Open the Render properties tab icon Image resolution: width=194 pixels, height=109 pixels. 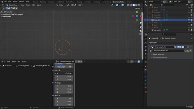145,43
